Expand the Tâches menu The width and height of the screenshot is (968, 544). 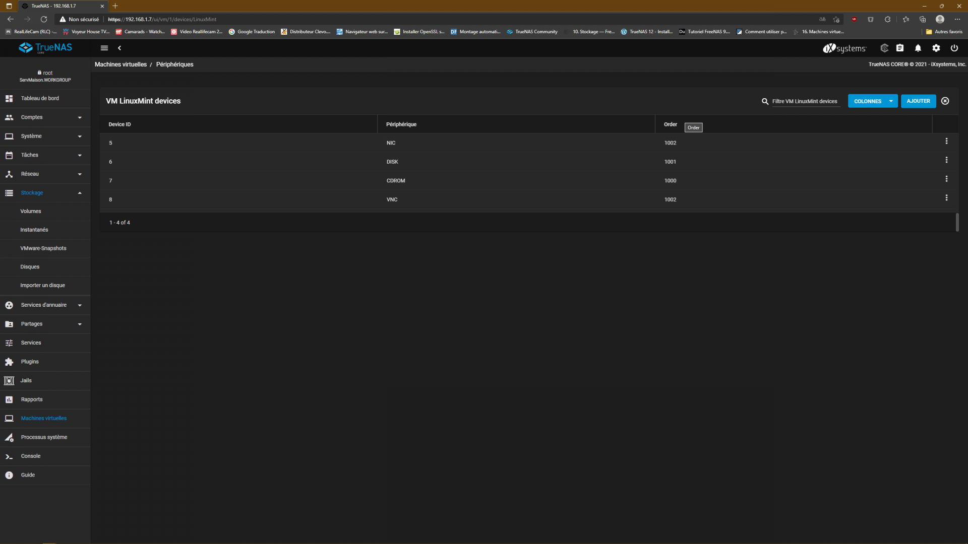click(x=45, y=155)
